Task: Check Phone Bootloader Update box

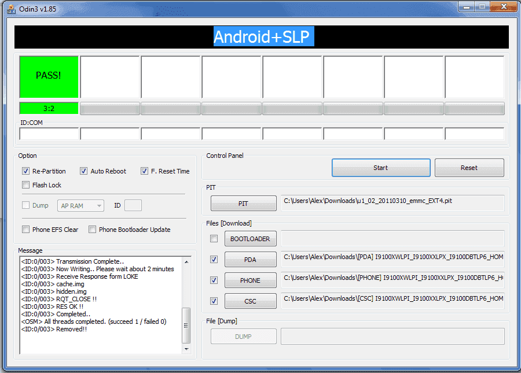Action: tap(93, 230)
